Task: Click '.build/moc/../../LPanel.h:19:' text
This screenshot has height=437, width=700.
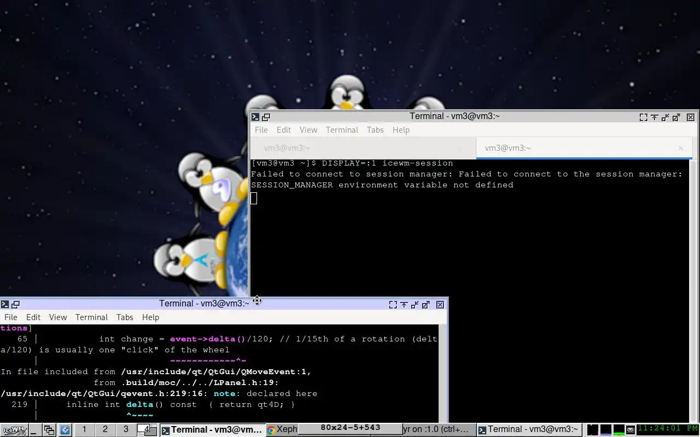Action: tap(200, 383)
